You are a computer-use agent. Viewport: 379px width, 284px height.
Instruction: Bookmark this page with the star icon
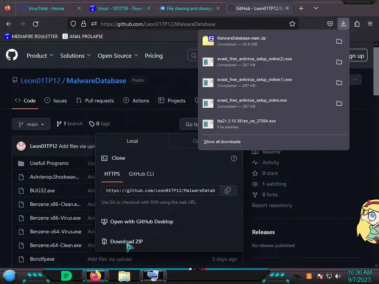(292, 24)
